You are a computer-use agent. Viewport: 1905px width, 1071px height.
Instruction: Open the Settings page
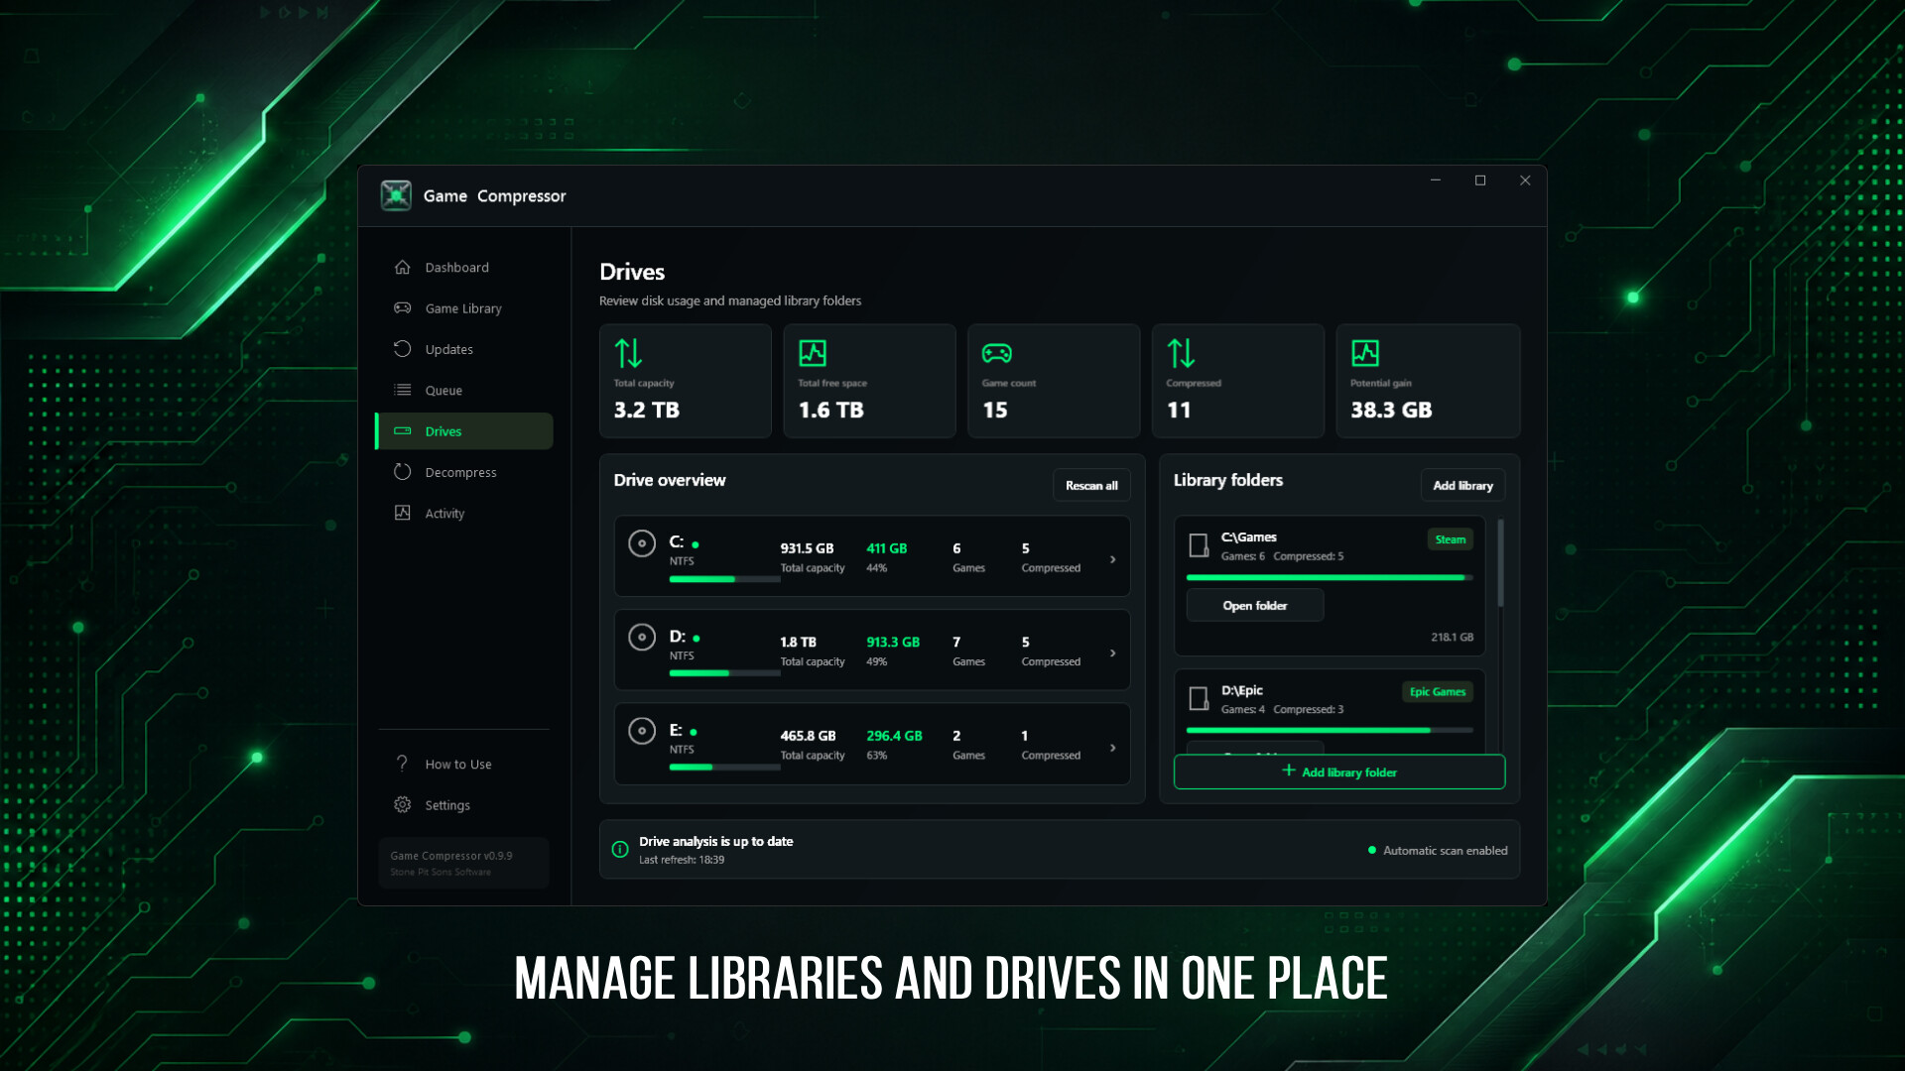(464, 804)
